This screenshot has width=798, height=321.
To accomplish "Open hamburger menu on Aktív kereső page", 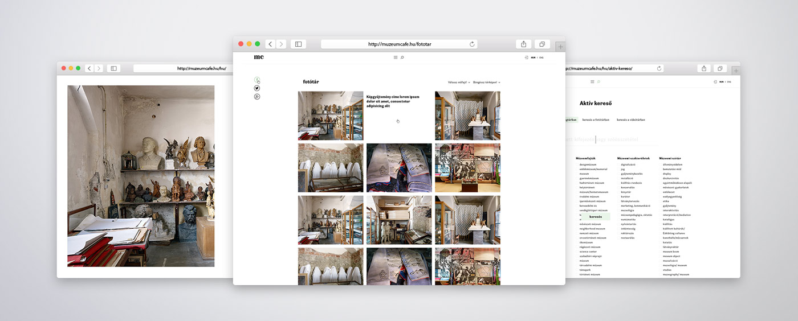I will 592,82.
